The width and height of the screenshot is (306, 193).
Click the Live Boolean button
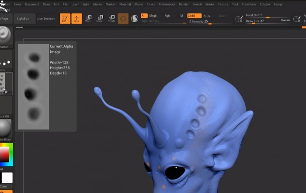click(x=46, y=19)
